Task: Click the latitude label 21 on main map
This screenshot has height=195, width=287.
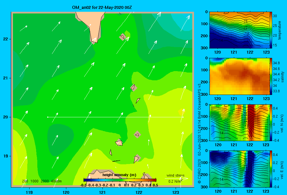Action: coord(5,78)
